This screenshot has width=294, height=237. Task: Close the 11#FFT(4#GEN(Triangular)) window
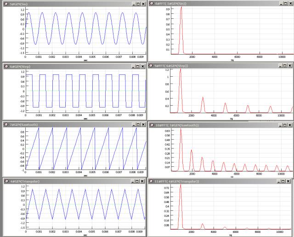pyautogui.click(x=288, y=181)
